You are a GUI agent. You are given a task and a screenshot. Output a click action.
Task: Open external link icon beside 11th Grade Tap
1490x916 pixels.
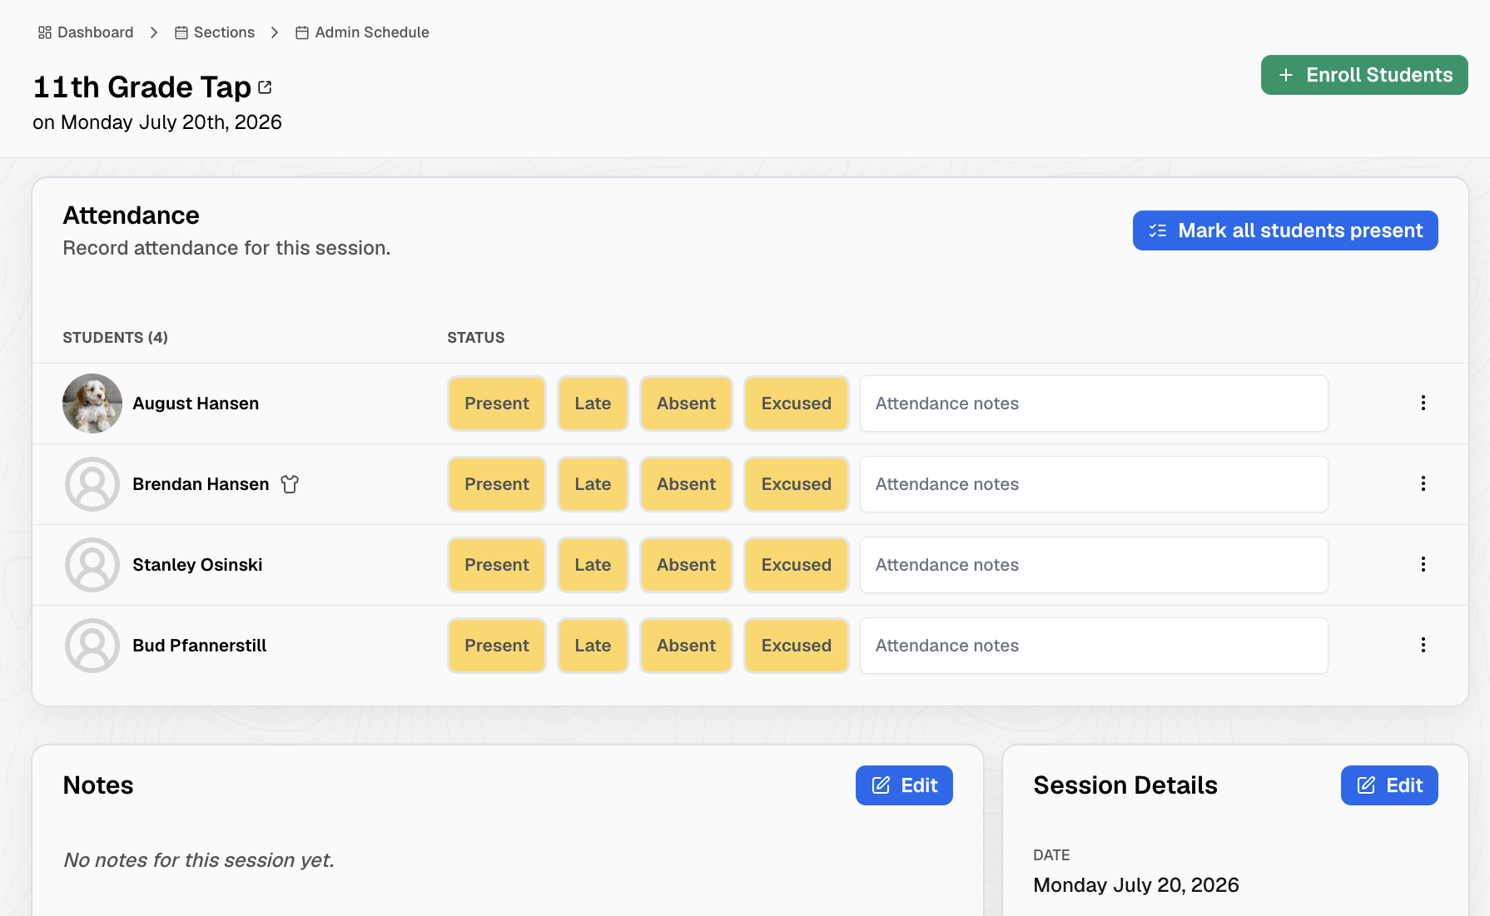point(265,87)
